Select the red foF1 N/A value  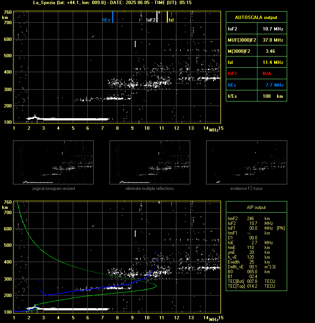267,74
